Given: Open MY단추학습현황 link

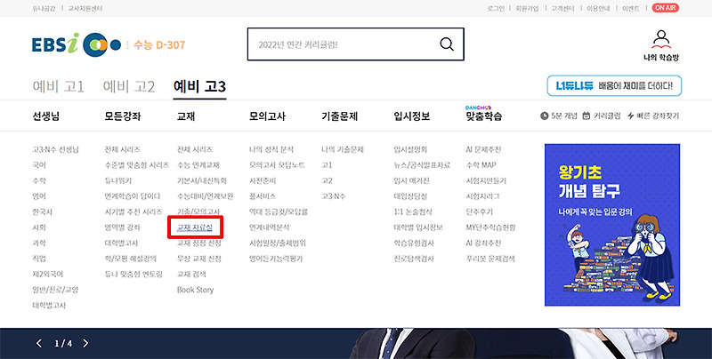Looking at the screenshot, I should pos(490,227).
